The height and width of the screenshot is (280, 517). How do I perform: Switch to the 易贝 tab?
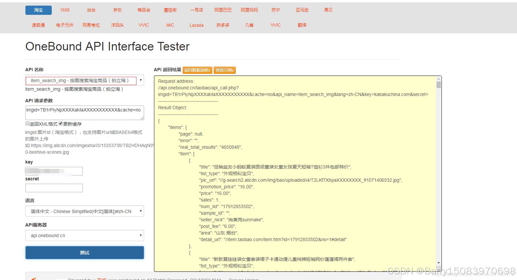click(x=329, y=10)
